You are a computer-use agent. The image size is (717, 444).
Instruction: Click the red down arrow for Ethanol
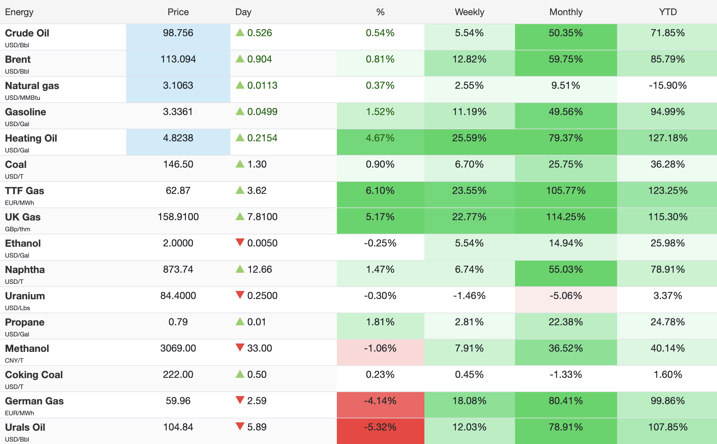pos(240,242)
